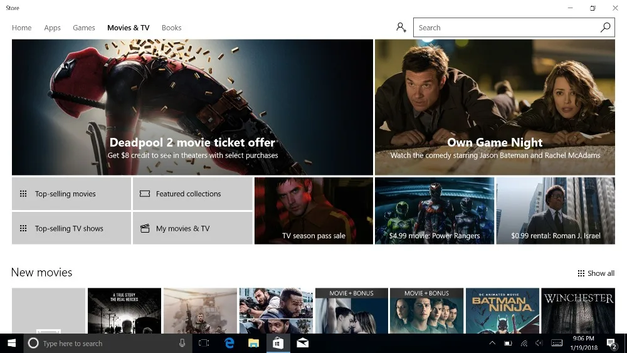Image resolution: width=627 pixels, height=353 pixels.
Task: Go to the Games tab
Action: (84, 28)
